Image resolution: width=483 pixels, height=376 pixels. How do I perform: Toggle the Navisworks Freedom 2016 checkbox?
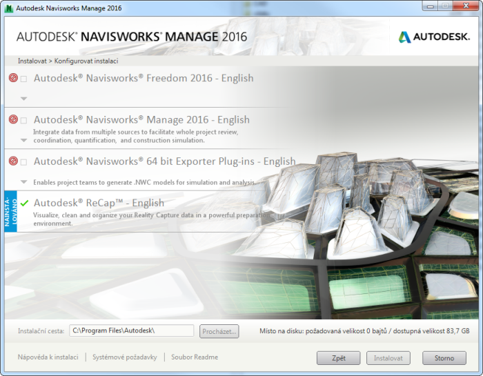click(24, 79)
